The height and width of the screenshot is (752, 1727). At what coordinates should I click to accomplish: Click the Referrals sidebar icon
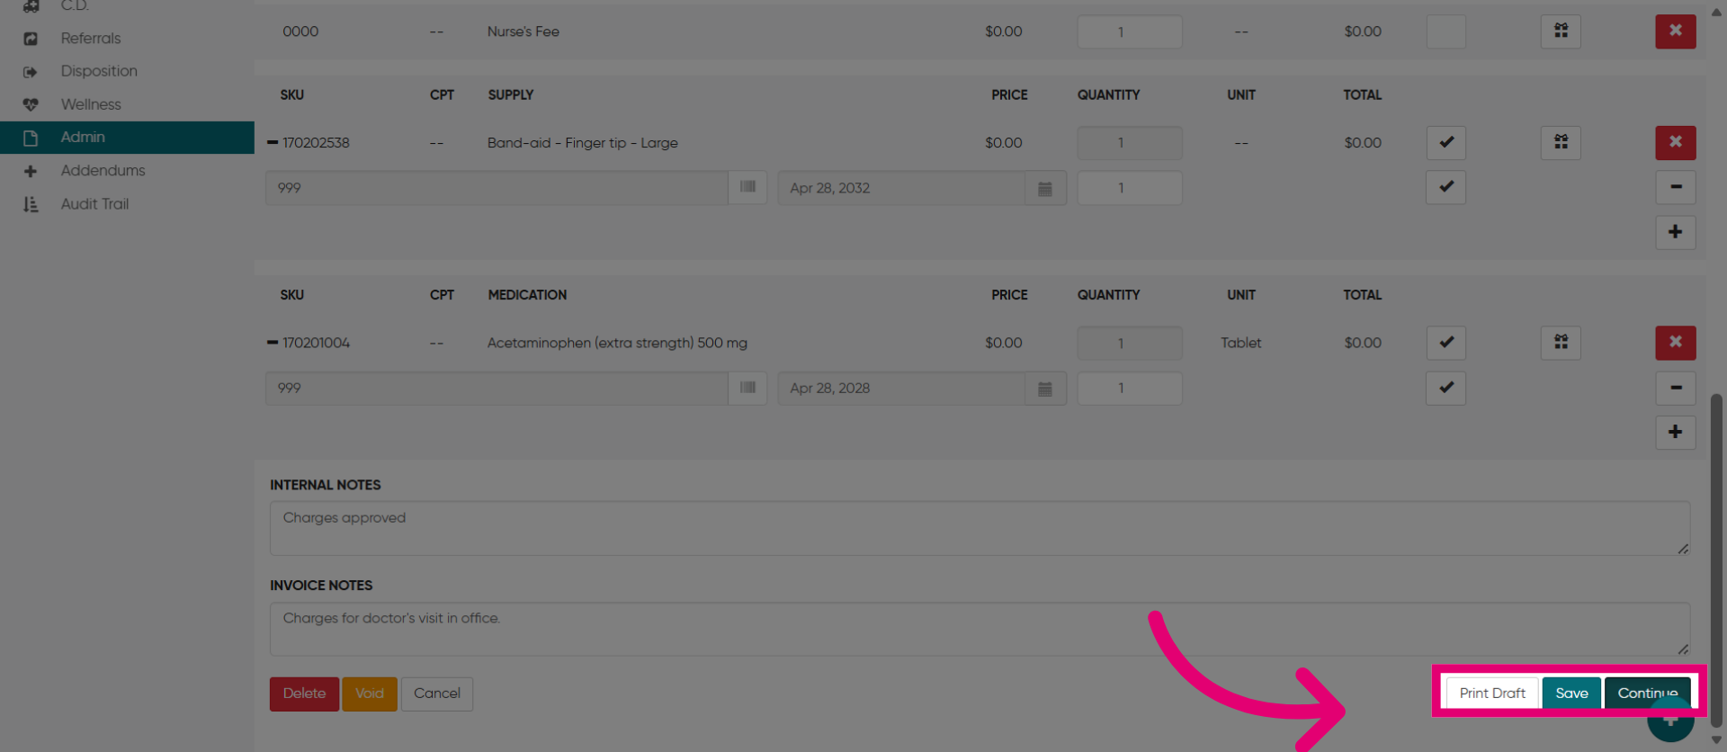coord(31,39)
